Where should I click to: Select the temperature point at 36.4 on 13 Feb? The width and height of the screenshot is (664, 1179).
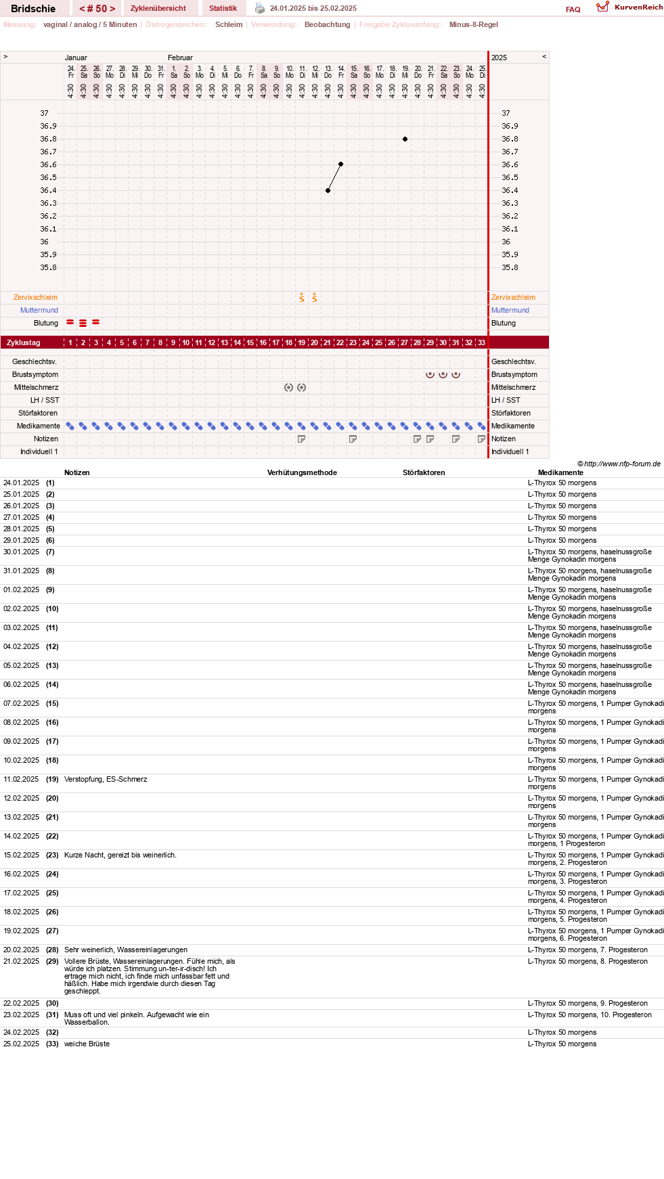(328, 190)
